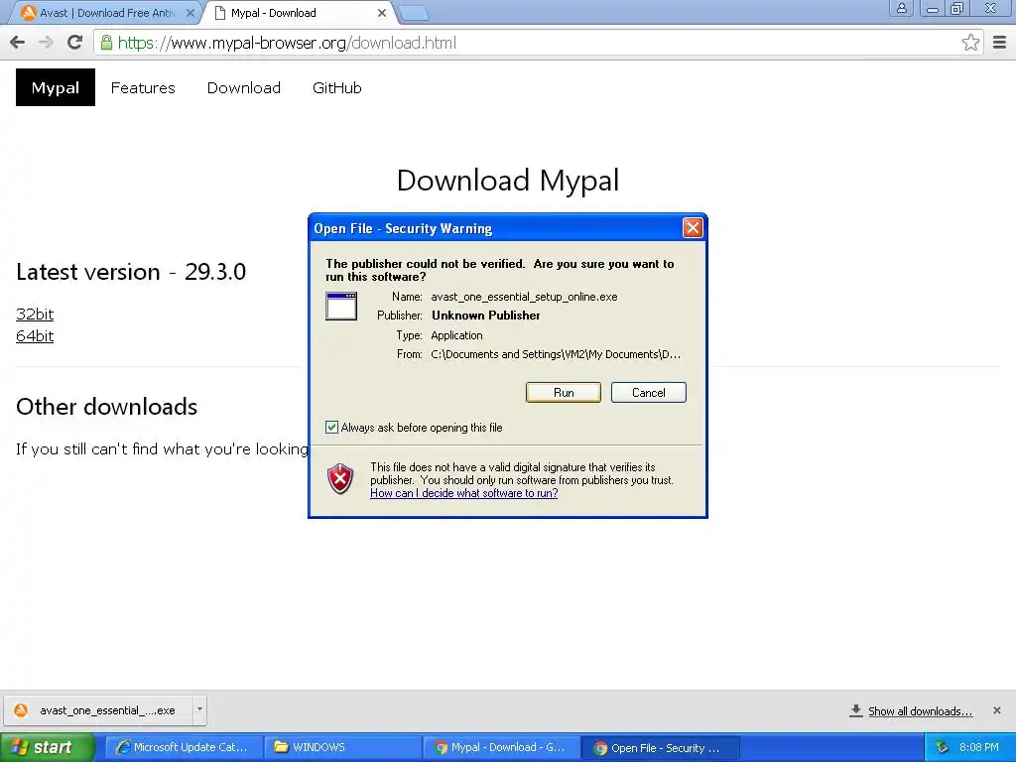Screen dimensions: 1016x762
Task: Close the Avast tab
Action: (190, 13)
